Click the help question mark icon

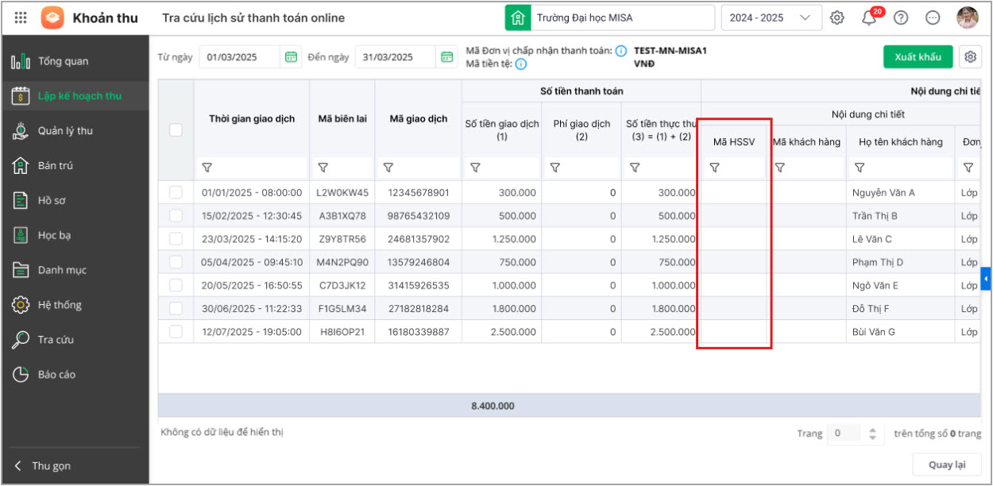(x=901, y=17)
